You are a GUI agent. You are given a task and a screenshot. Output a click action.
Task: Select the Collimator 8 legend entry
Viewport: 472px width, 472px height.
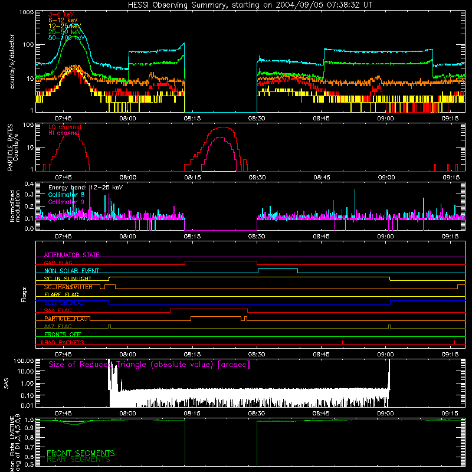(66, 195)
